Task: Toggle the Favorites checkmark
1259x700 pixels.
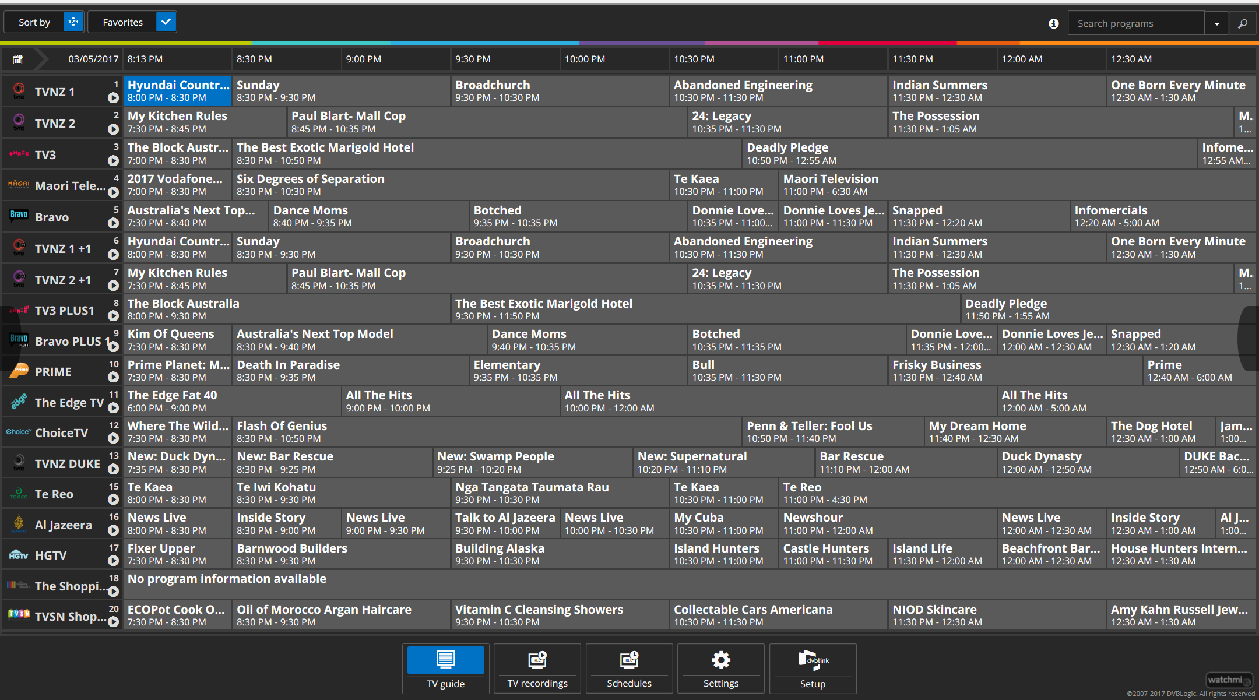Action: 166,22
